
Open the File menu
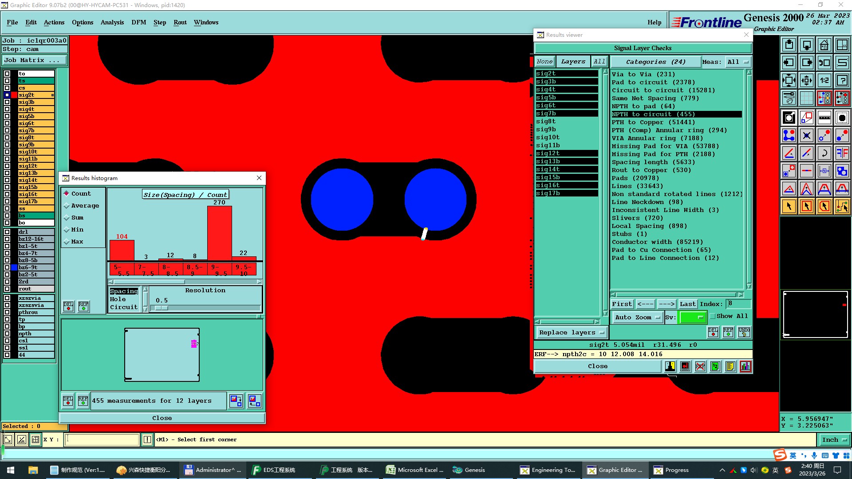tap(12, 23)
